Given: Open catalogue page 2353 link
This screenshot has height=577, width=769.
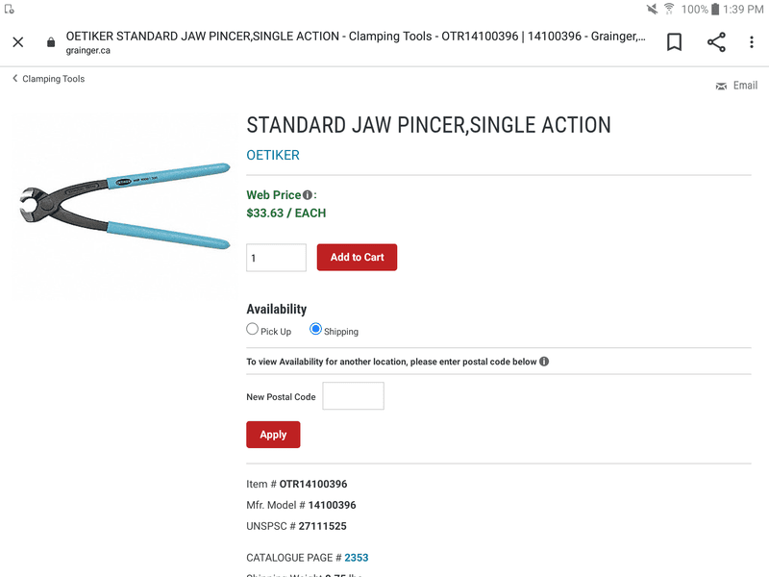Looking at the screenshot, I should tap(356, 558).
